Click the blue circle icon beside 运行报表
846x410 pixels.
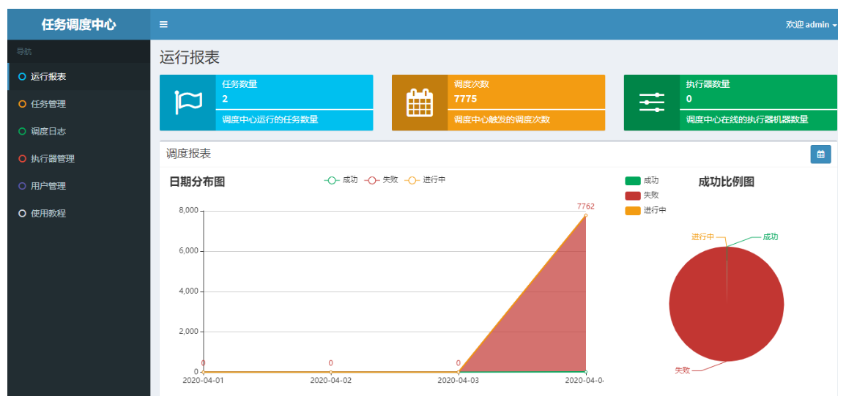pyautogui.click(x=22, y=77)
